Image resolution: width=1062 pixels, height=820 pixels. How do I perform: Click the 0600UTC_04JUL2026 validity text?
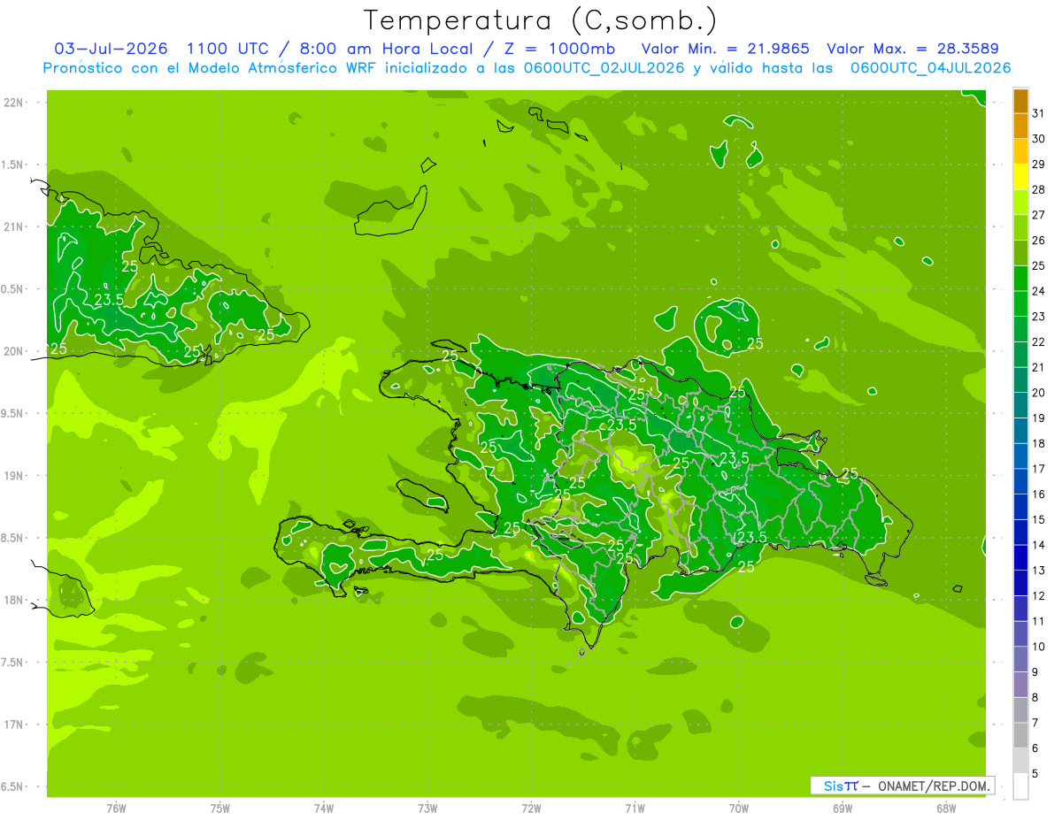click(930, 68)
